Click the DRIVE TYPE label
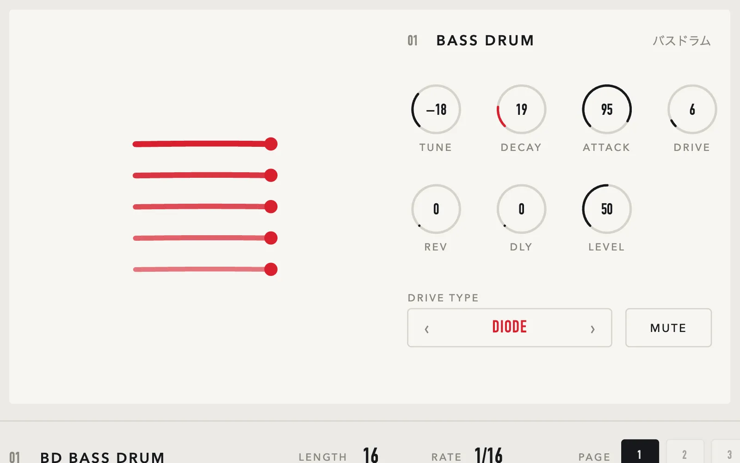Viewport: 740px width, 463px height. 443,298
